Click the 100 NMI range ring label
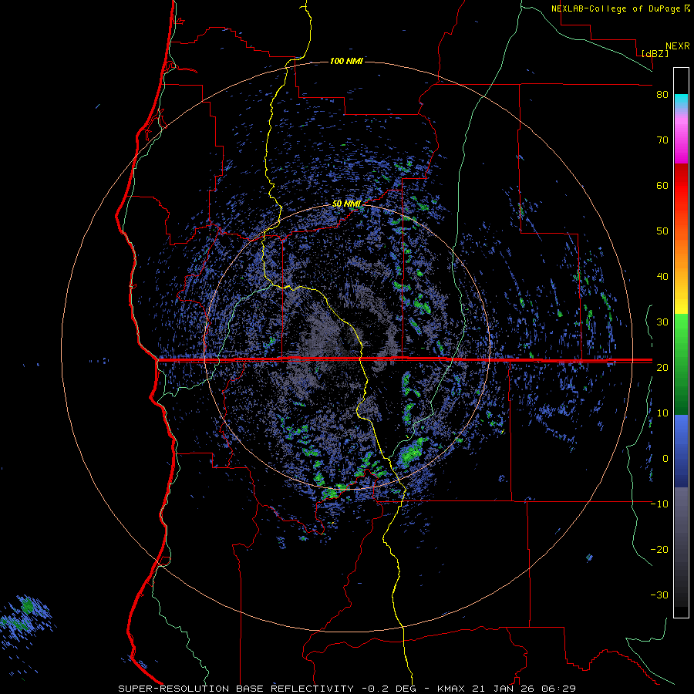The width and height of the screenshot is (694, 694). pos(346,61)
